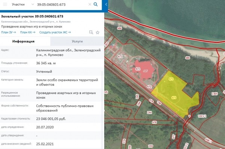
Task: Collapse the side panel with arrow
Action: (106, 5)
